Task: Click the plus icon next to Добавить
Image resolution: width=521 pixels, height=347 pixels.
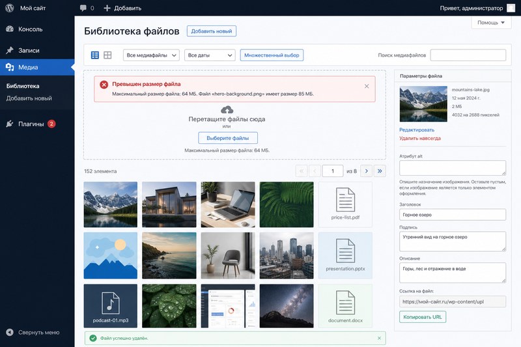Action: [x=107, y=8]
